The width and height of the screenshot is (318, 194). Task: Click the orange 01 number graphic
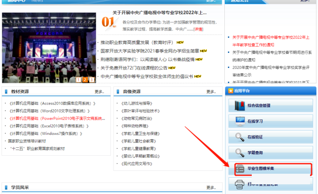pos(109,22)
